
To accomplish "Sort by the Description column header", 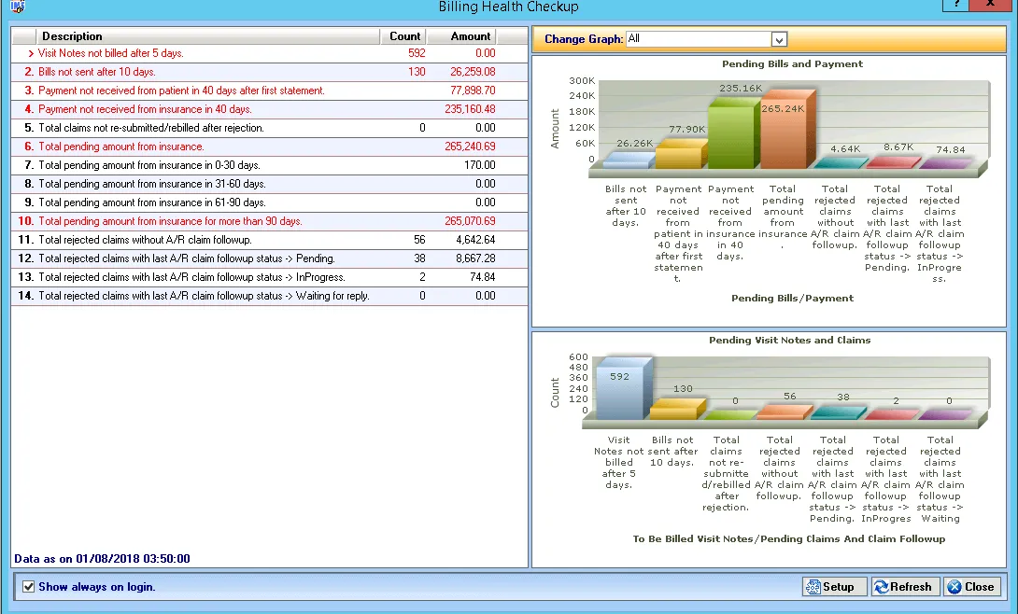I will (x=72, y=36).
